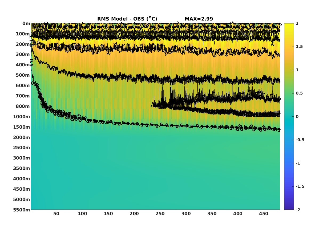Click the plot title 'RMS Model - OBS (°C)'

[x=127, y=19]
